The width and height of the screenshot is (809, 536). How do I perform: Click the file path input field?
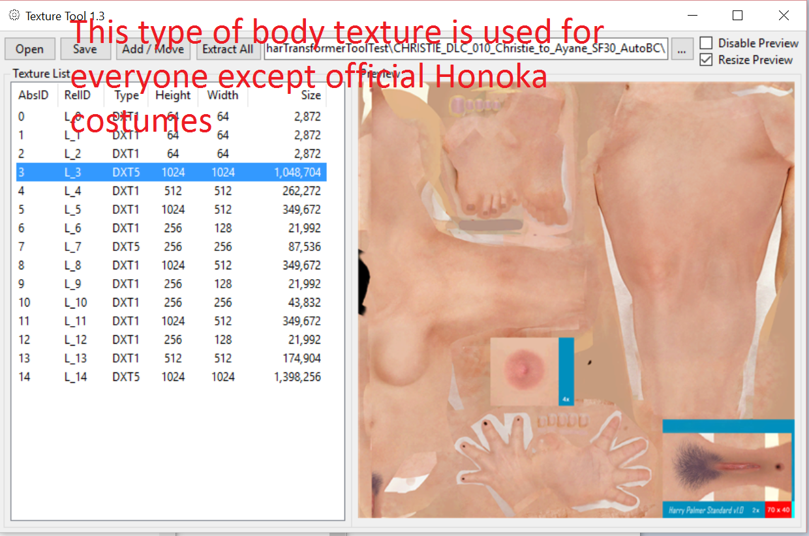coord(466,49)
